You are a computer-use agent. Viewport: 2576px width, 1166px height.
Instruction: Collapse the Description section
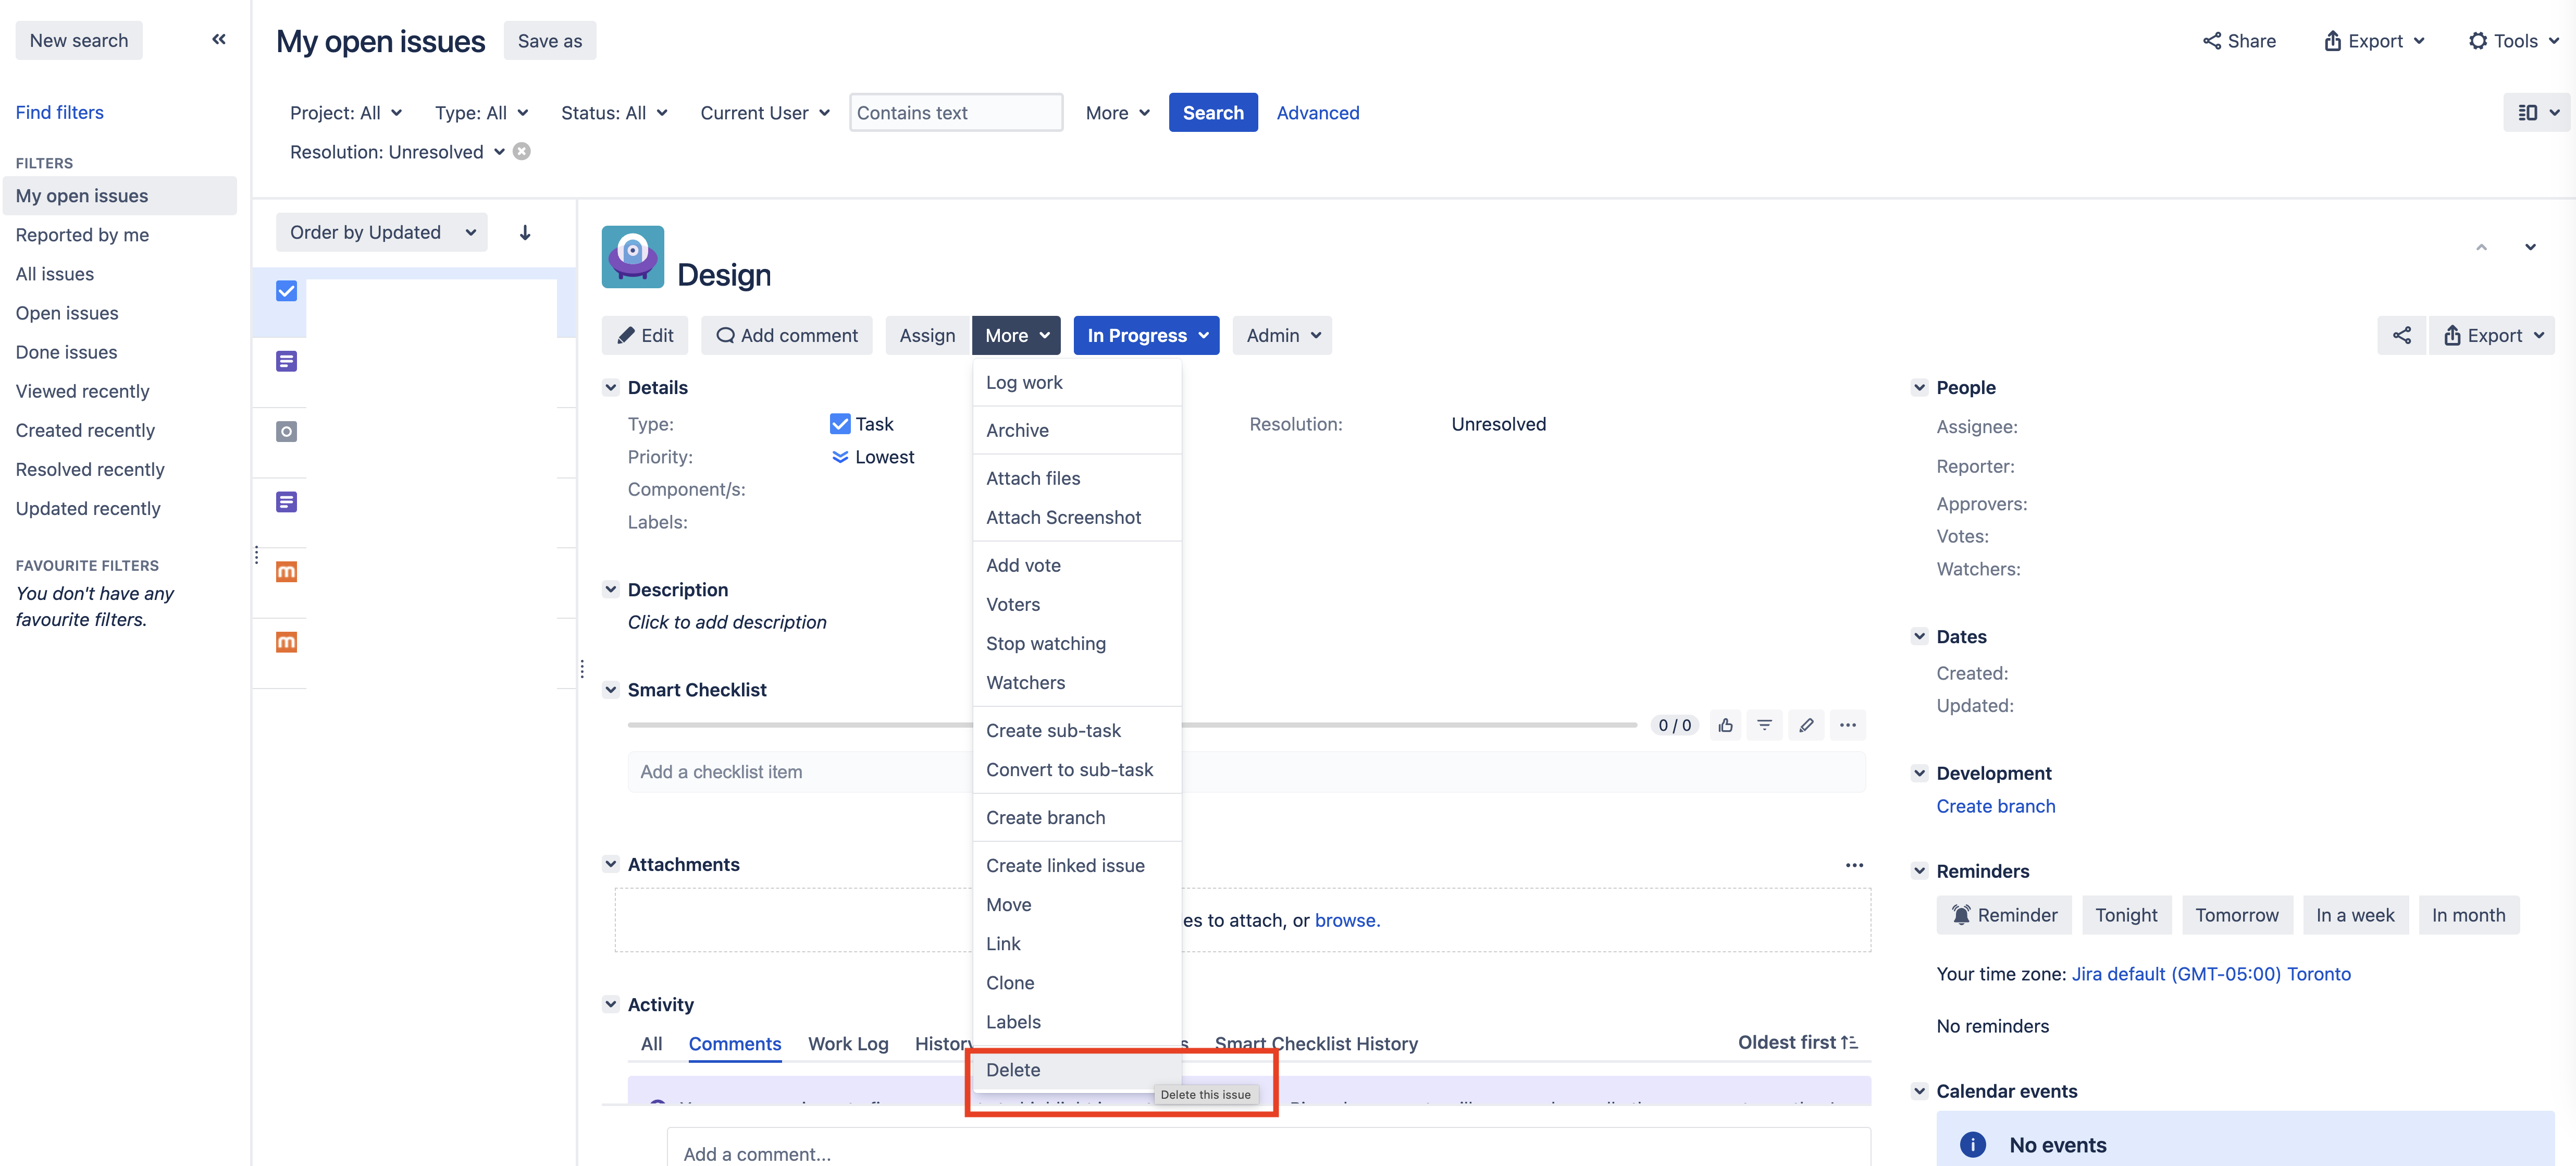point(610,590)
